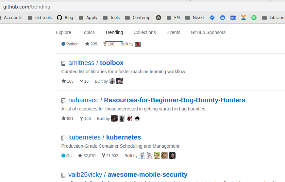The width and height of the screenshot is (285, 182).
Task: Click the repo icon beside nahamsec repository
Action: click(x=63, y=101)
